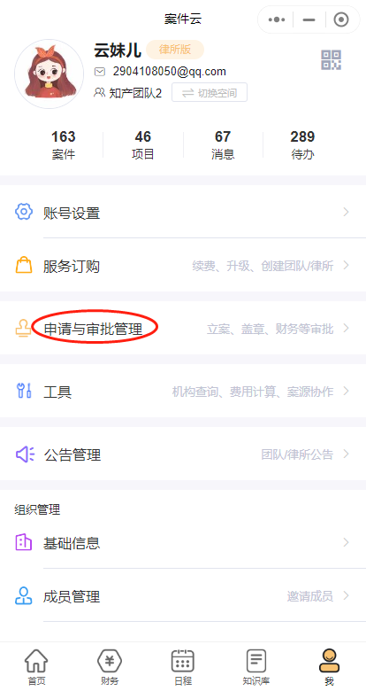Click the shopping bag icon for 服务订购

[x=24, y=265]
